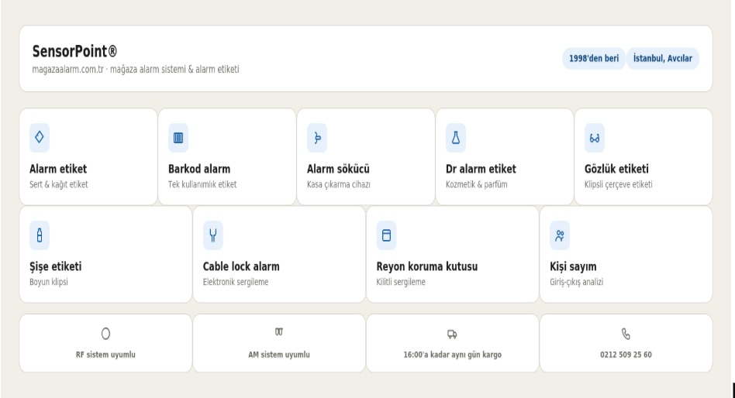Click the icon above AM sistem uyumlu
This screenshot has width=735, height=398.
[279, 332]
